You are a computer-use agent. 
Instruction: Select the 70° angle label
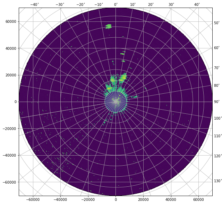coord(217,68)
